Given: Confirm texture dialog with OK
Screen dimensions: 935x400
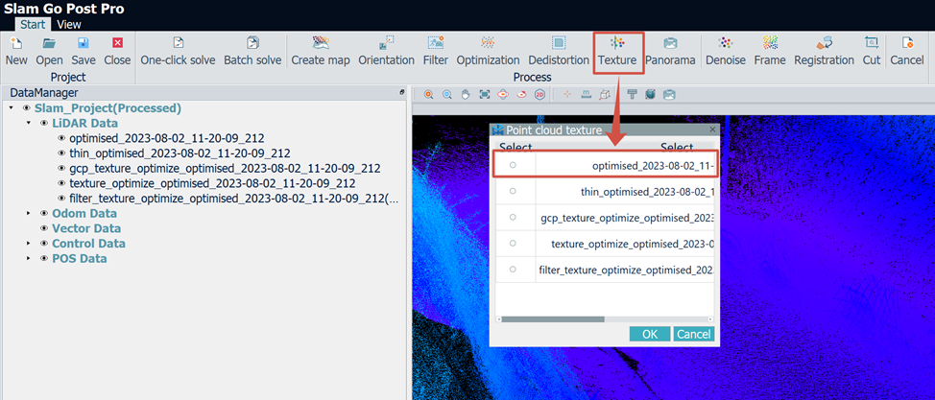Looking at the screenshot, I should pyautogui.click(x=650, y=335).
